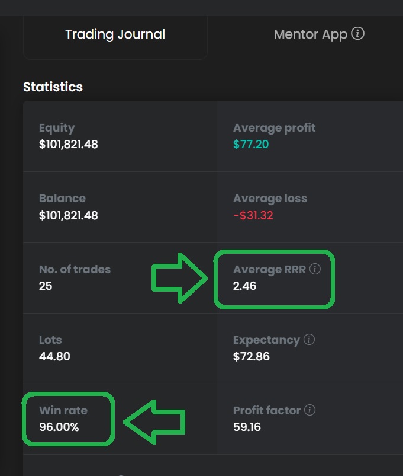Click the Average profit value $77.20

click(x=251, y=144)
